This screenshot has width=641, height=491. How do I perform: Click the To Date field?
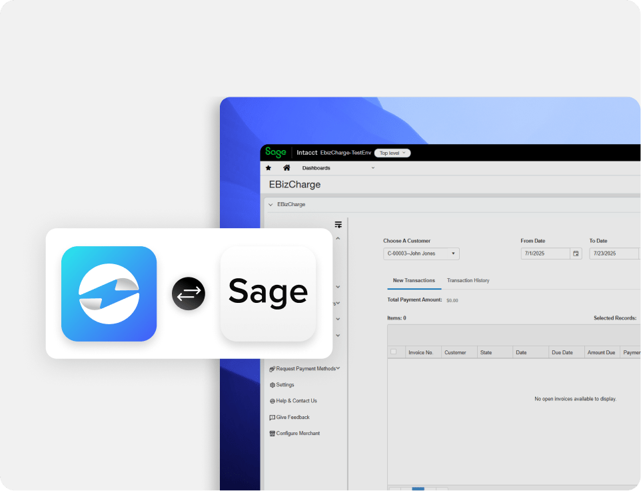[614, 254]
